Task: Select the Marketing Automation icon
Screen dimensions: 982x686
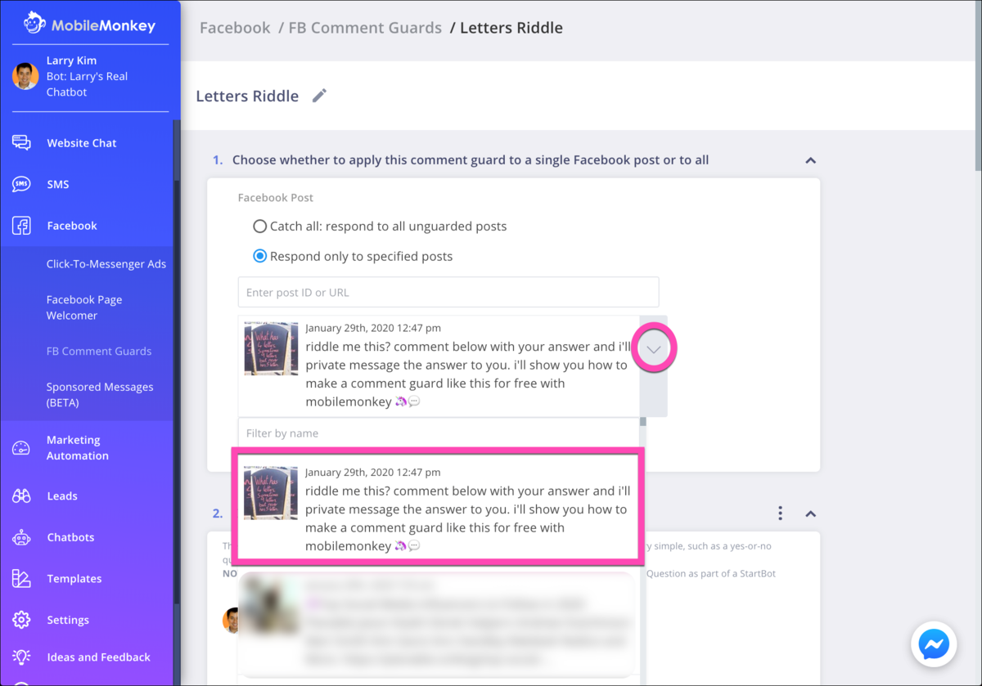Action: 20,446
